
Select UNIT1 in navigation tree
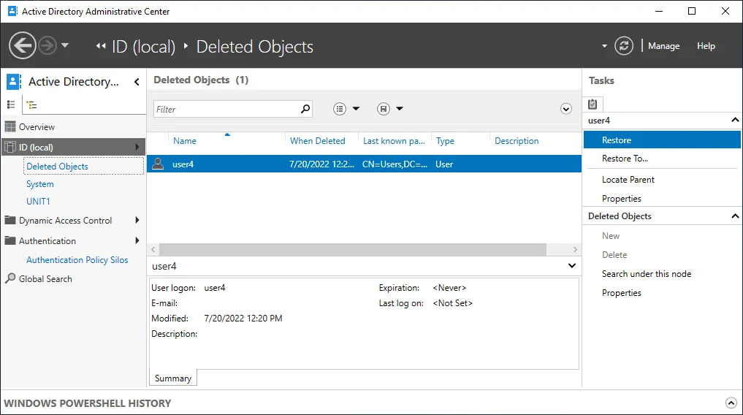tap(38, 202)
